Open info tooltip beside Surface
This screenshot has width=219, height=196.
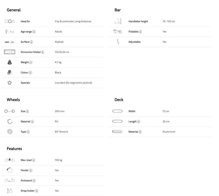(x=31, y=42)
